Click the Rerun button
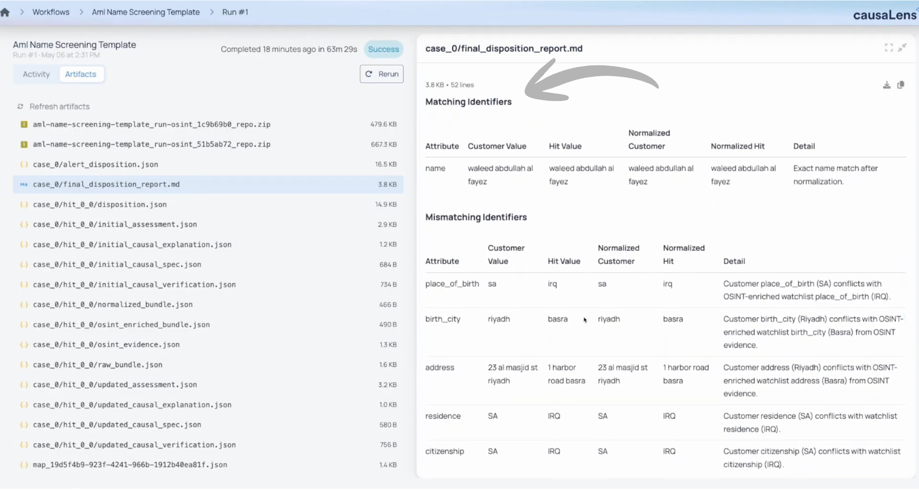 [x=382, y=74]
